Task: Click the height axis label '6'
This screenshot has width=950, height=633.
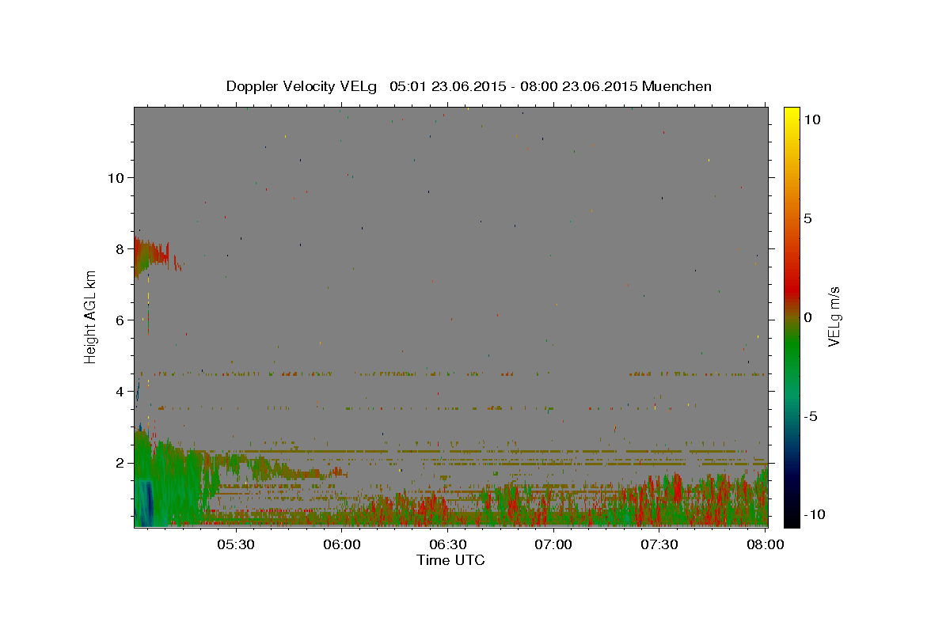Action: [120, 320]
